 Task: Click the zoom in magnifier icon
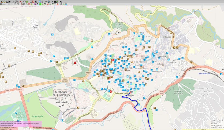coord(24,4)
